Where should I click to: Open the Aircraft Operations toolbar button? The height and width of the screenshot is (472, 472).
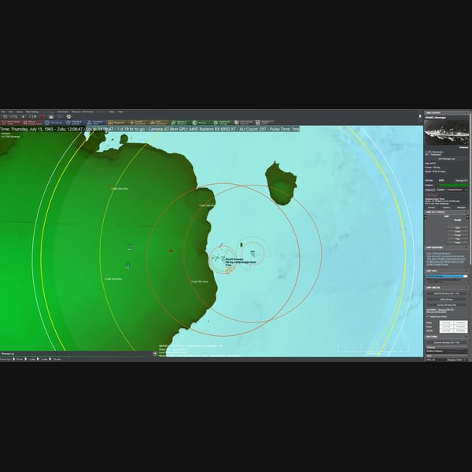click(x=138, y=123)
